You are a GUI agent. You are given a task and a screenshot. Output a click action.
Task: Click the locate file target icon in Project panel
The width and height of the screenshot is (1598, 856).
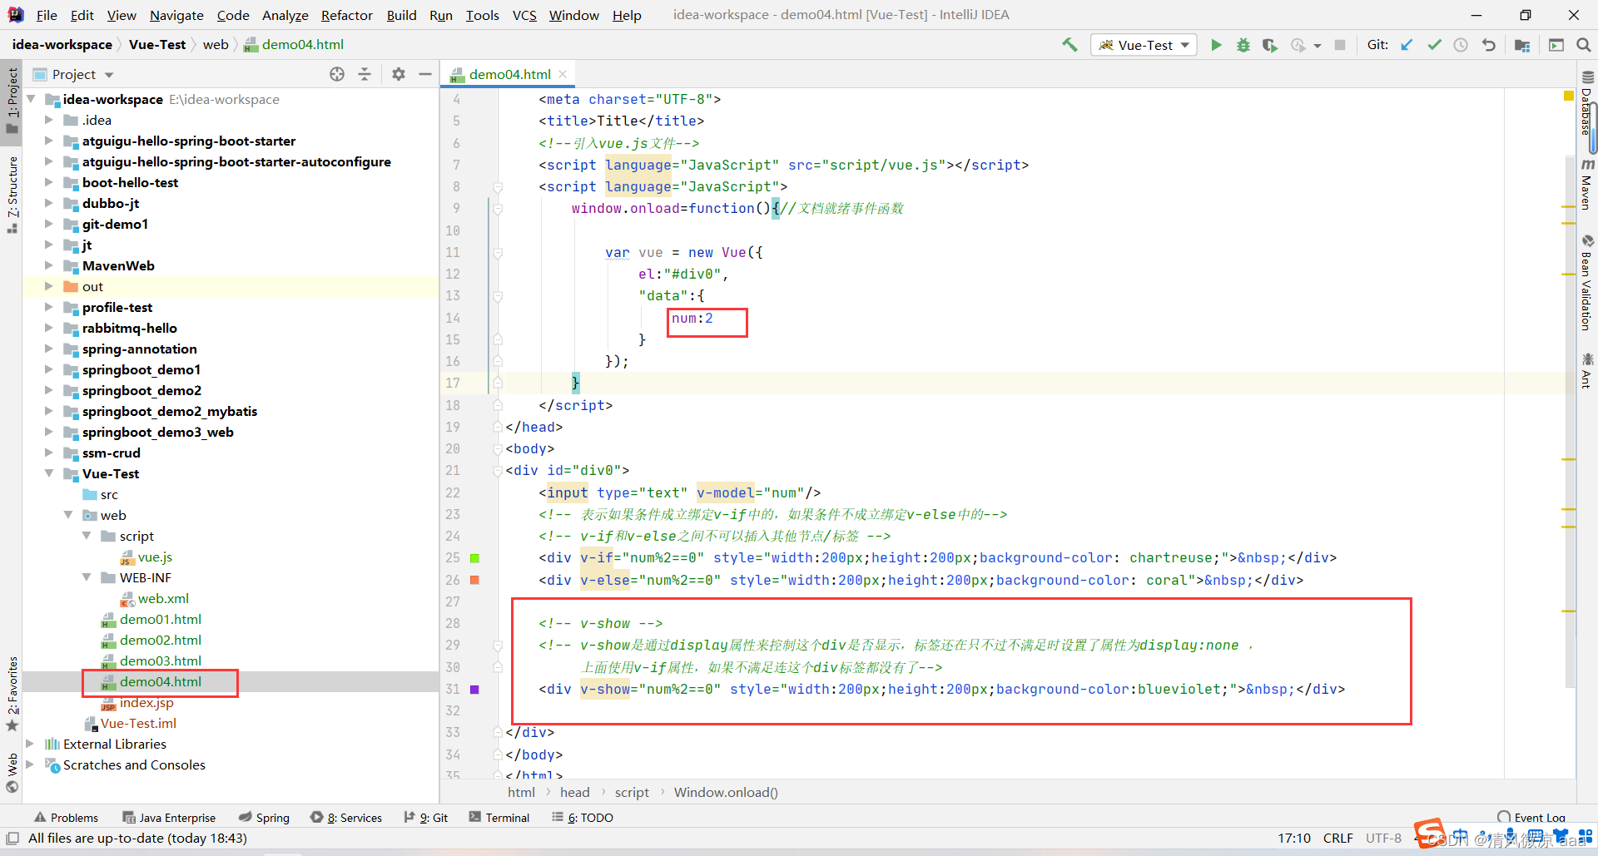point(337,74)
